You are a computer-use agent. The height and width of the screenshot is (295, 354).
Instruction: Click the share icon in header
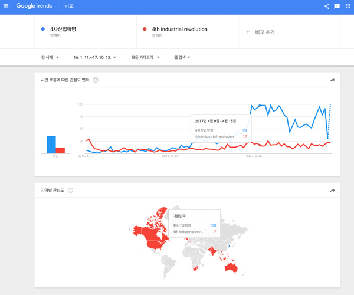point(327,6)
